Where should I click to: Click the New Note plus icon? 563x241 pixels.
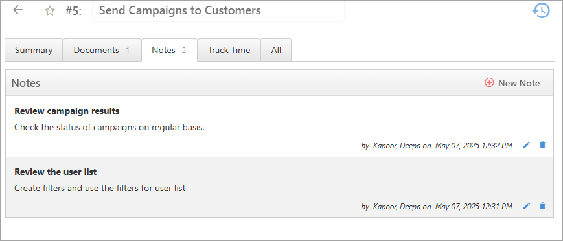point(489,83)
